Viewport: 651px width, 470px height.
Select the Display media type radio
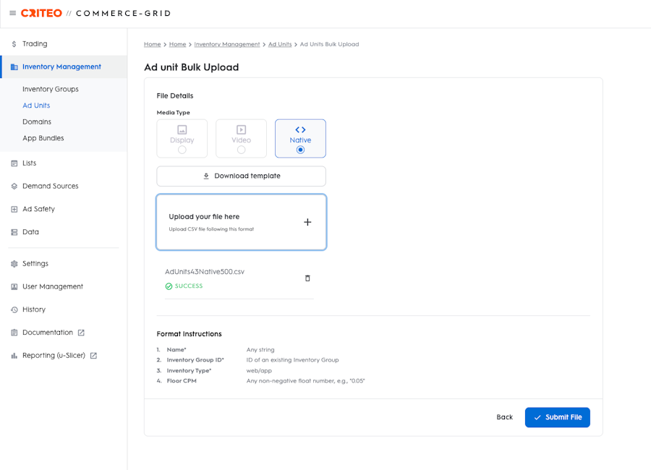pyautogui.click(x=182, y=150)
